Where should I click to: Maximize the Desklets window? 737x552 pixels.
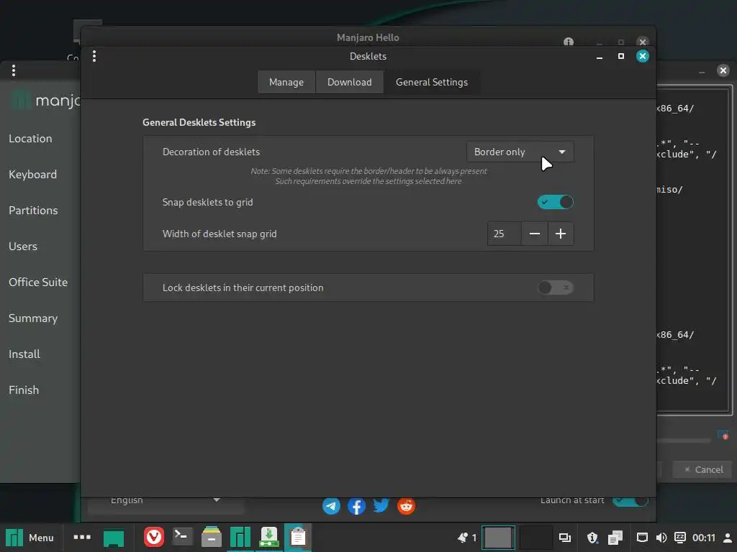[x=621, y=56]
